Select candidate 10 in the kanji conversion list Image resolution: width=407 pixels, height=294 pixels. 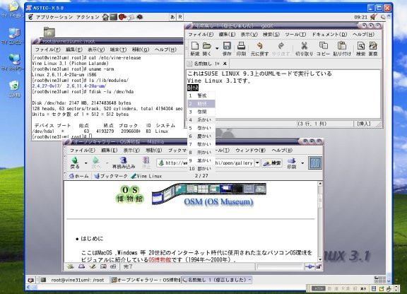[201, 169]
